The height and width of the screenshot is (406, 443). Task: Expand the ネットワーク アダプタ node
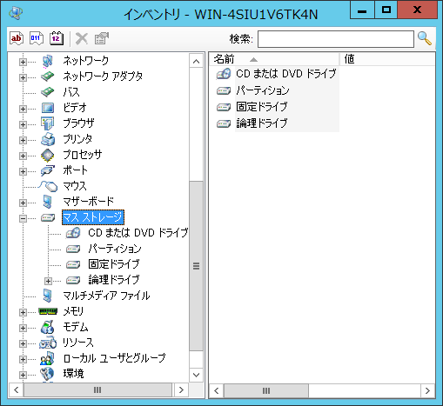click(23, 77)
